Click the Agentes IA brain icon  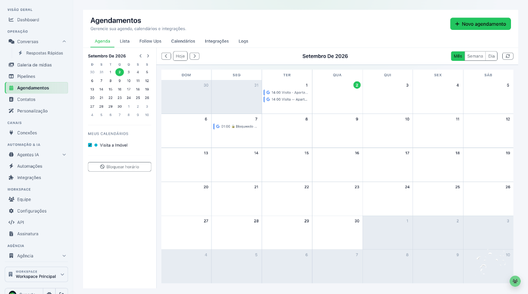(x=11, y=155)
